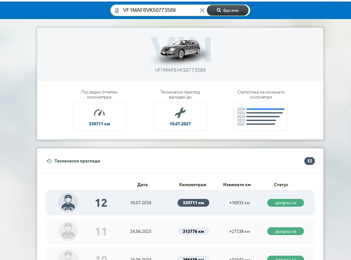Click the mechanic avatar of inspection 11

point(68,231)
